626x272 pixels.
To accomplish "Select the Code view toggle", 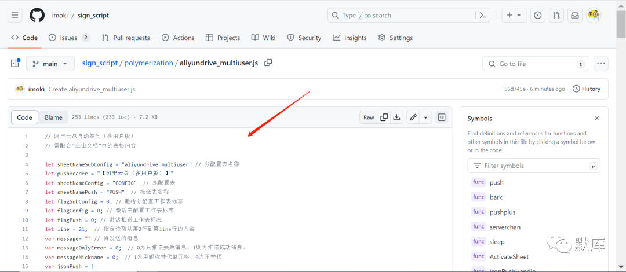I will coord(24,117).
